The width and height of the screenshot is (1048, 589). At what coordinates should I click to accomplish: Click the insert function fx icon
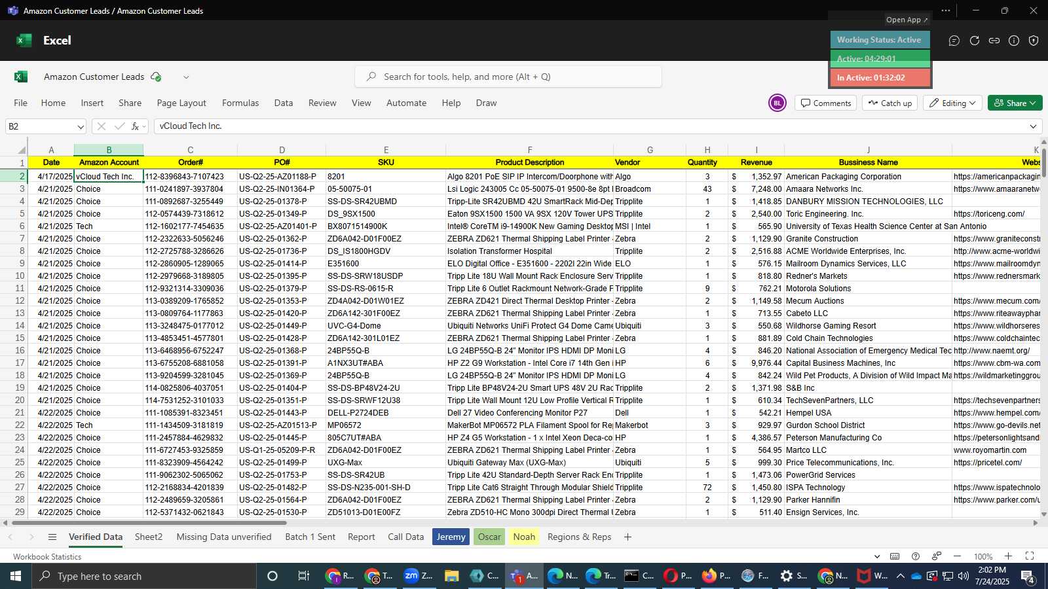[136, 126]
